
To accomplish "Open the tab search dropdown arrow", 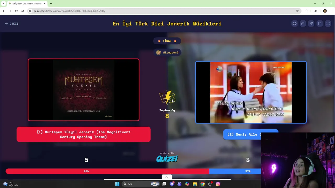I will point(3,3).
